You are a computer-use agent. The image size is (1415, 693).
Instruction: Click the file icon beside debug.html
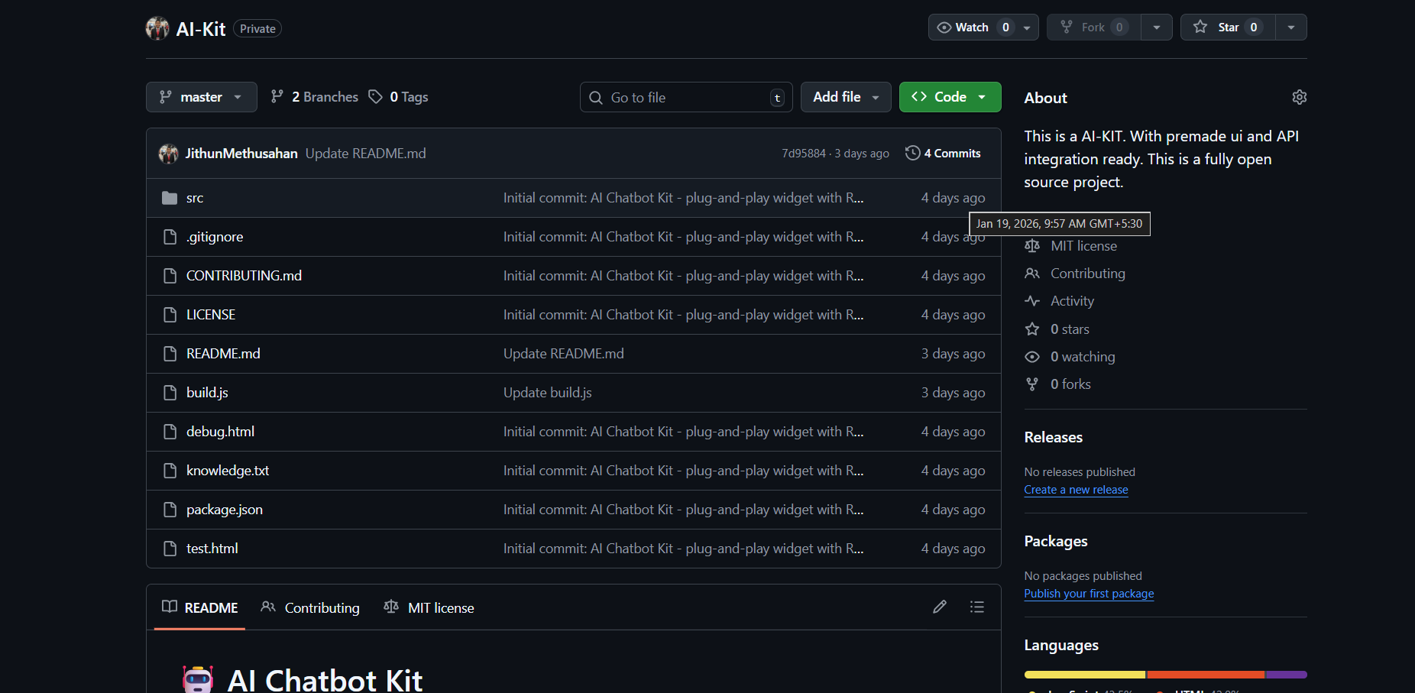[170, 432]
